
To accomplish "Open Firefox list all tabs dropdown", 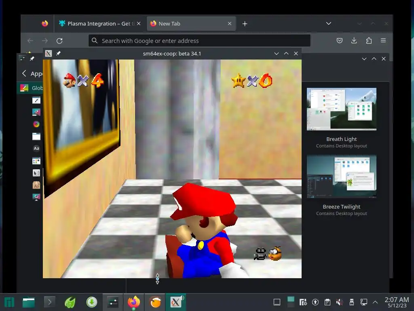I will (x=328, y=23).
